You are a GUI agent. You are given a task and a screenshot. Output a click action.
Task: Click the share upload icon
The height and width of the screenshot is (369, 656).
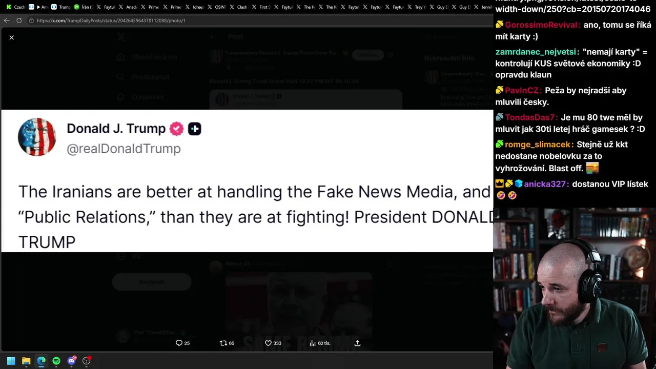357,343
